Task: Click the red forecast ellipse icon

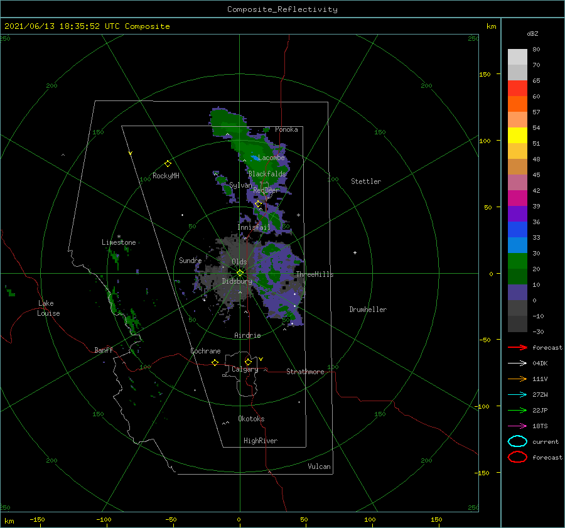Action: point(517,457)
